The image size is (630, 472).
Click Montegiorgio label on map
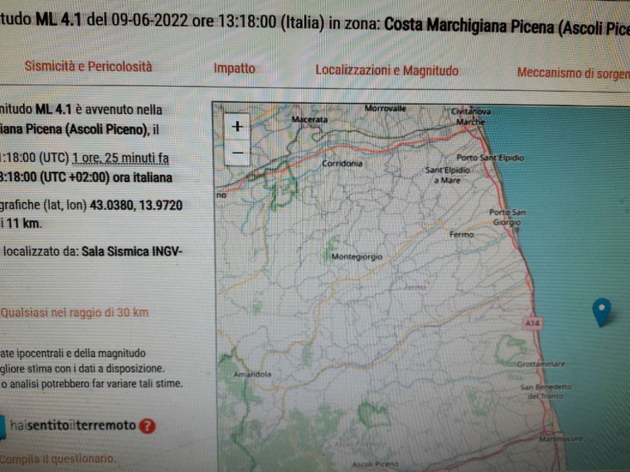click(x=357, y=256)
